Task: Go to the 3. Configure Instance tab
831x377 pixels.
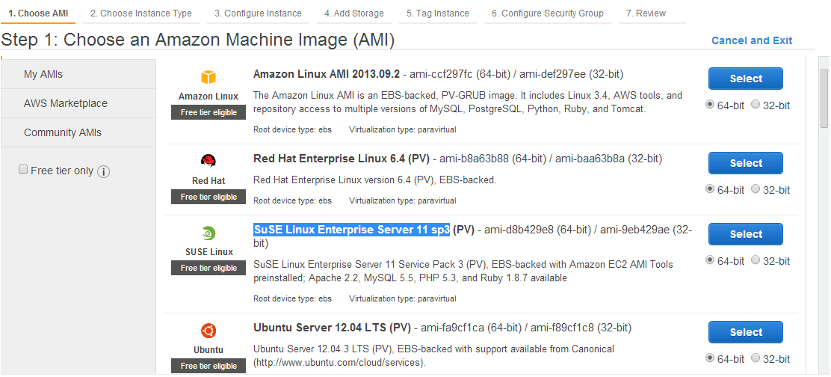Action: (x=258, y=13)
